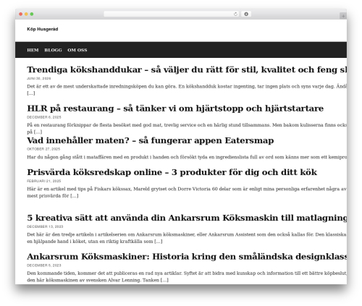The width and height of the screenshot is (362, 306).
Task: Click the Oktober 27, 2025 post date
Action: click(x=43, y=149)
